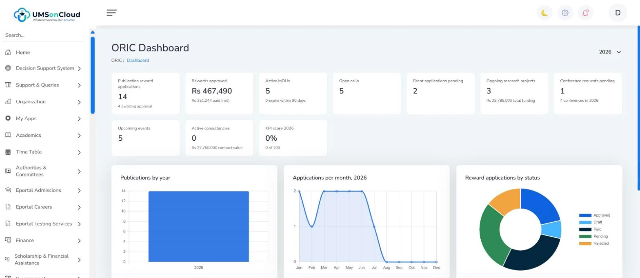Viewport: 640px width, 278px height.
Task: Open the Active consultancies card
Action: 219,138
